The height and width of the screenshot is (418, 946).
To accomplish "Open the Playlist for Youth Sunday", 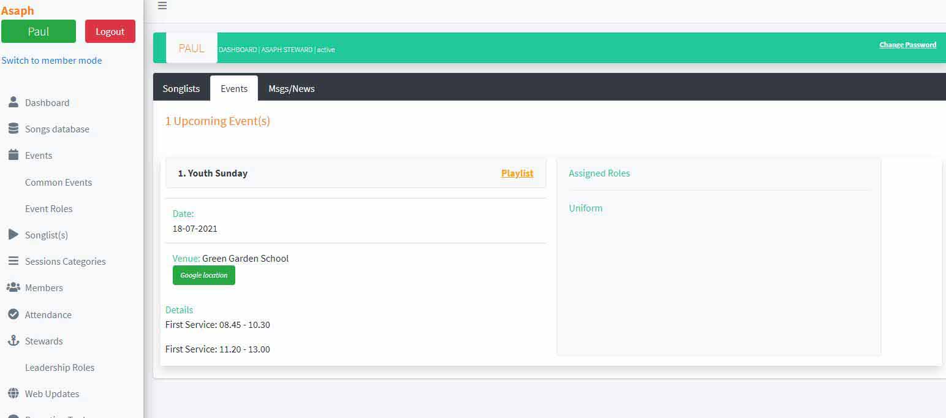I will coord(517,173).
